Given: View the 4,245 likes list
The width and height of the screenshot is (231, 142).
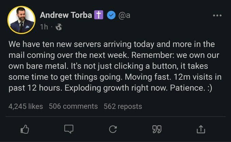Looking at the screenshot, I should tap(26, 106).
